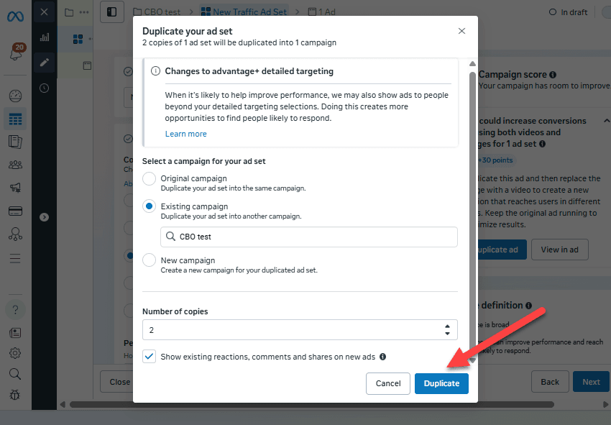Click the horizontal scrollbar at bottom

[312, 404]
